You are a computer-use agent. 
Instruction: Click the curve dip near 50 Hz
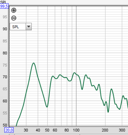pos(47,107)
